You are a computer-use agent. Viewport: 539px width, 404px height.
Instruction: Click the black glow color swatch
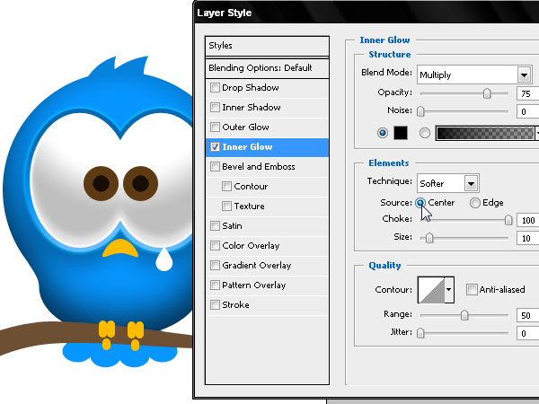tap(401, 133)
